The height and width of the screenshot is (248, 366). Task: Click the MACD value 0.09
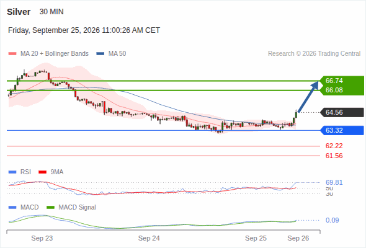coord(332,220)
